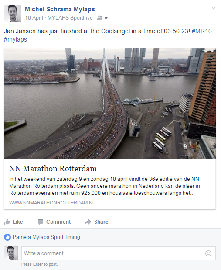This screenshot has height=270, width=221.
Task: Click the commenter avatar beside the comment box
Action: point(11,253)
